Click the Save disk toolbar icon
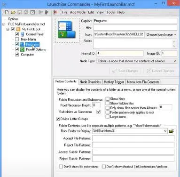The width and height of the screenshot is (180, 177). (x=20, y=12)
